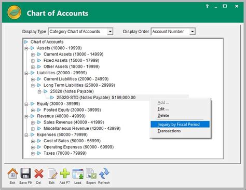Click the Load window icon

pyautogui.click(x=78, y=173)
